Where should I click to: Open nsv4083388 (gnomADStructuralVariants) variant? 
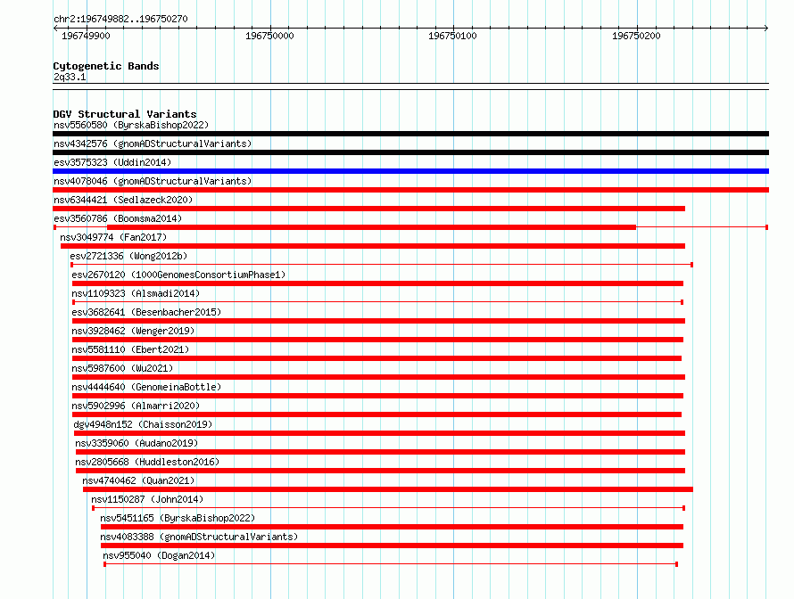(x=199, y=537)
